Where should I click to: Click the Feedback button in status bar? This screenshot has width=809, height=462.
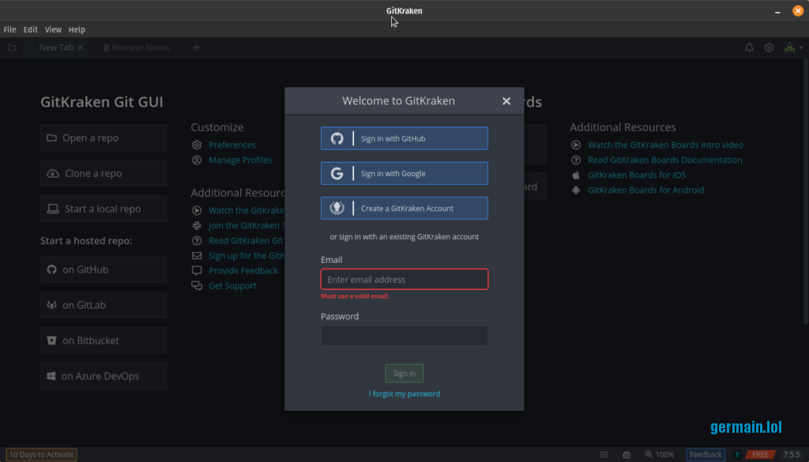coord(706,454)
